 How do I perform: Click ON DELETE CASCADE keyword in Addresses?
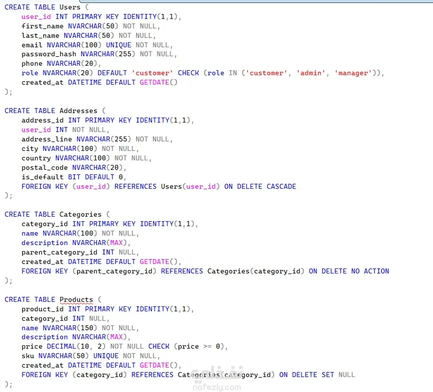coord(260,187)
